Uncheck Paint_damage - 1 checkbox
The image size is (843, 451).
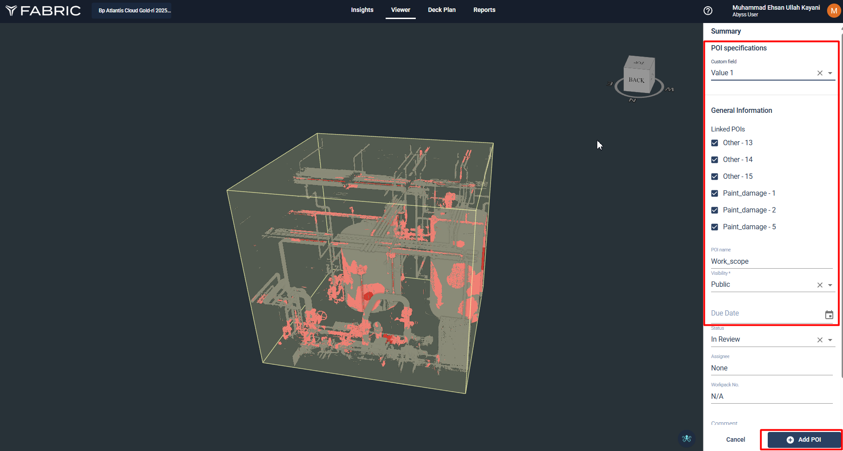(x=715, y=193)
